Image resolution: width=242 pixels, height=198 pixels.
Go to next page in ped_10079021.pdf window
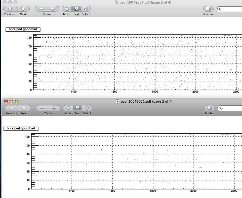pos(24,108)
